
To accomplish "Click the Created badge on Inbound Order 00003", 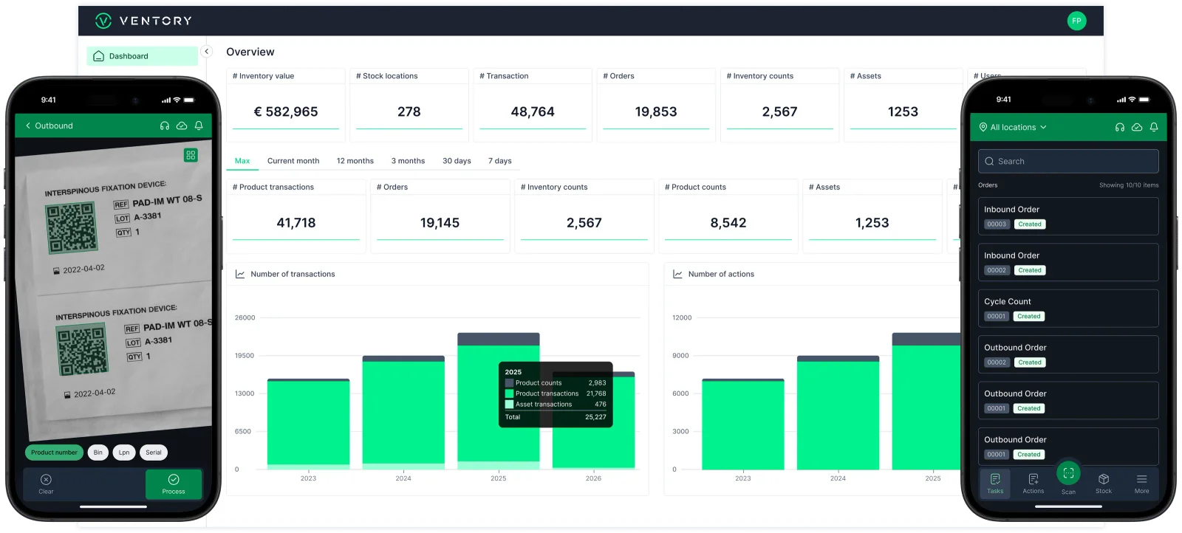I will (1029, 224).
